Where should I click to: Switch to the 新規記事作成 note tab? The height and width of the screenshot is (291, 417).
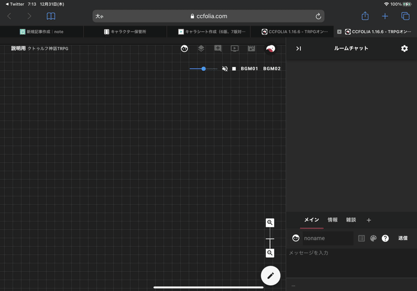(x=42, y=32)
